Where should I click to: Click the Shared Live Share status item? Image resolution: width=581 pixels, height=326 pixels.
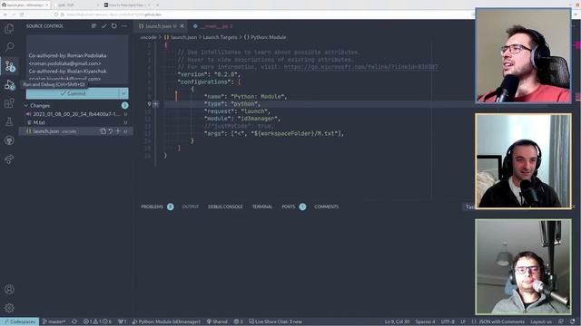point(217,322)
